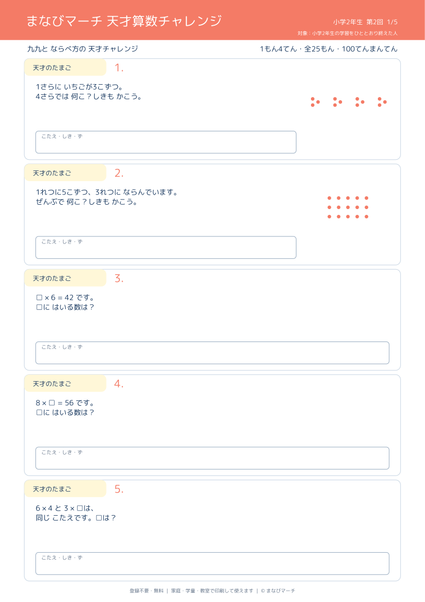Click the answer box for question 4
425x602 pixels.
[212, 458]
